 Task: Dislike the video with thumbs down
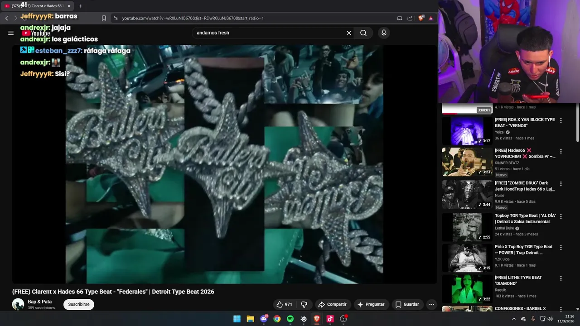coord(304,304)
